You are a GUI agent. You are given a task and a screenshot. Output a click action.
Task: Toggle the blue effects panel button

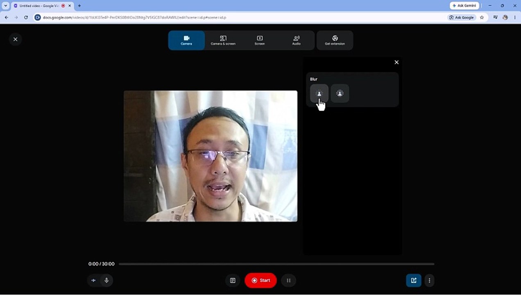[414, 280]
